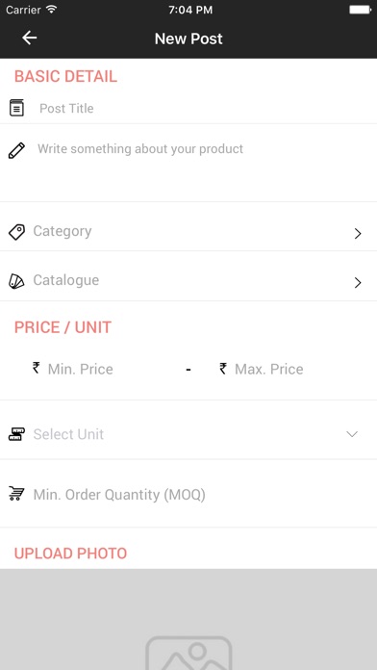The width and height of the screenshot is (377, 670).
Task: Click the shopping cart MOQ icon
Action: tap(16, 494)
